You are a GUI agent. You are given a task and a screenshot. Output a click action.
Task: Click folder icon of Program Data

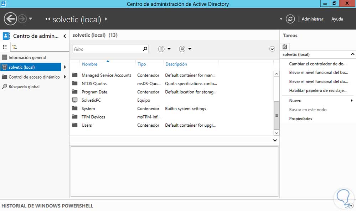[x=75, y=91]
